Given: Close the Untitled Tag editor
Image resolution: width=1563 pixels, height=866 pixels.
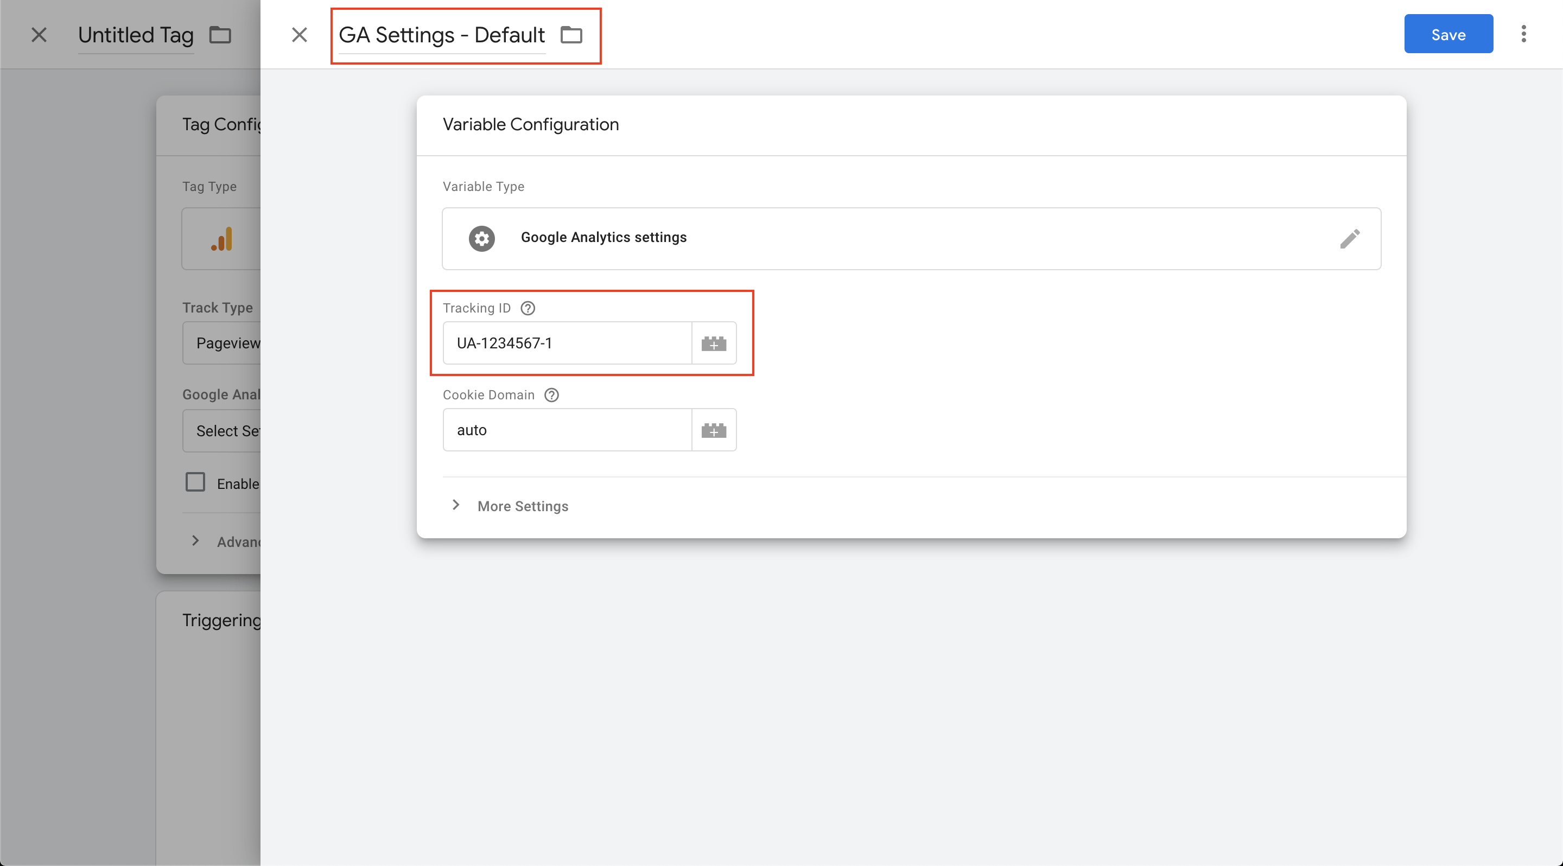Looking at the screenshot, I should 39,35.
